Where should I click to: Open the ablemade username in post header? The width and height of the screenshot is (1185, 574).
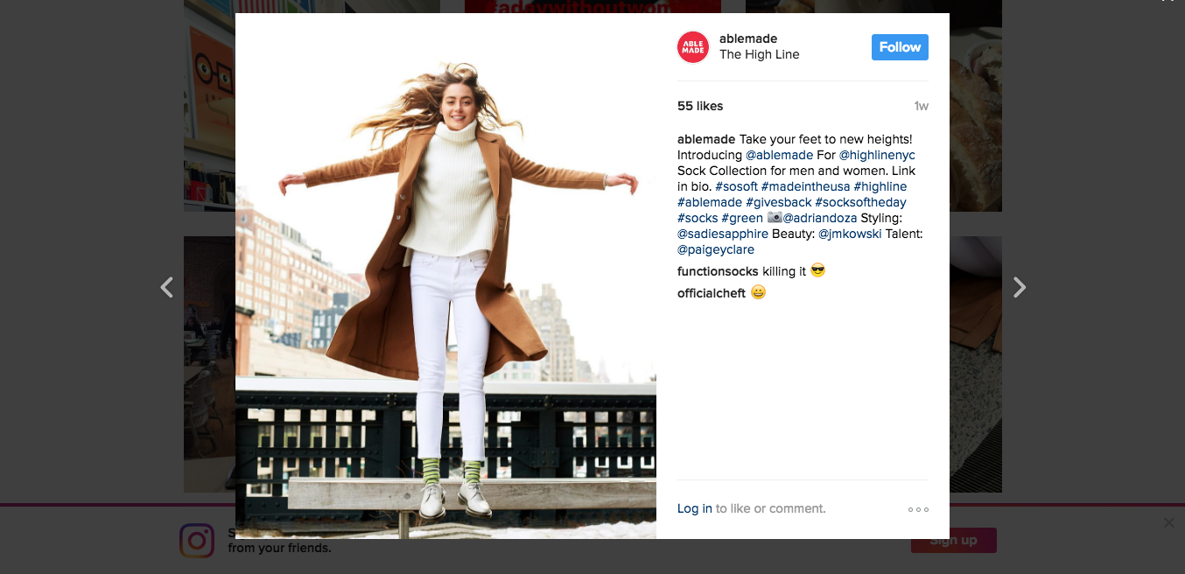[x=748, y=38]
